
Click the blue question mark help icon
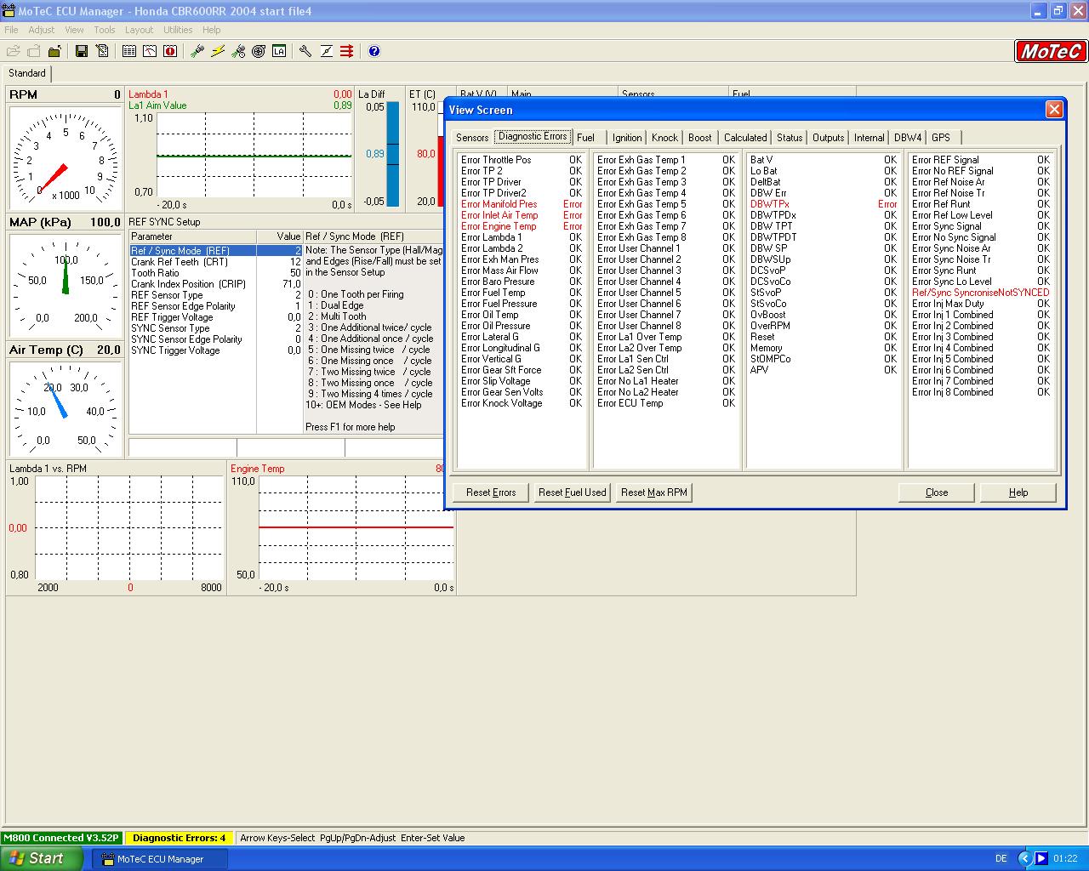point(373,51)
